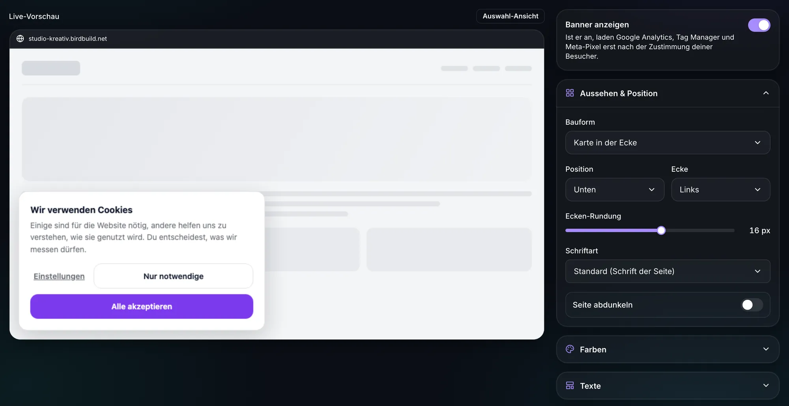Click the Alle akzeptieren button

142,306
